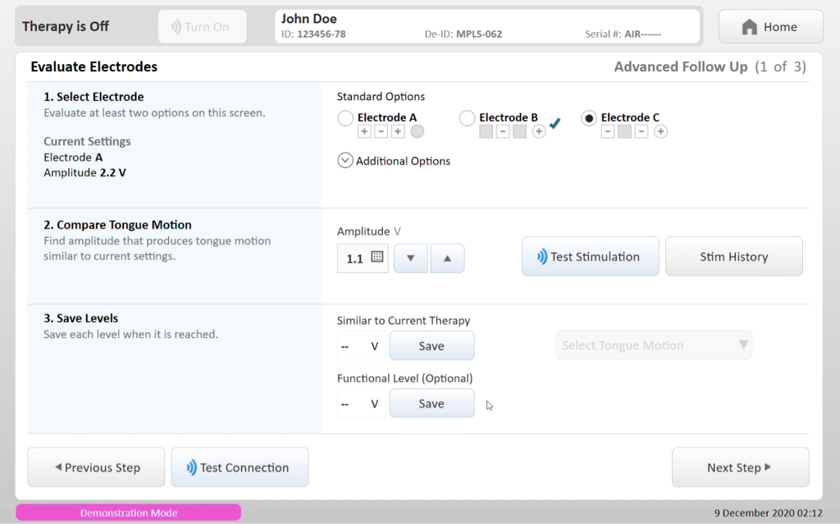Go to the Home screen

(770, 27)
